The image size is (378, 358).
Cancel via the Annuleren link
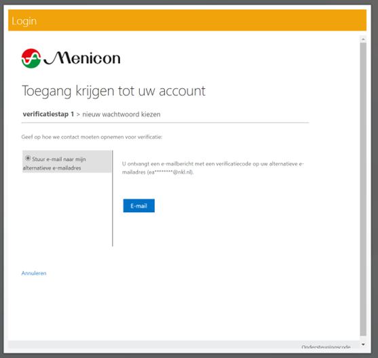coord(34,273)
